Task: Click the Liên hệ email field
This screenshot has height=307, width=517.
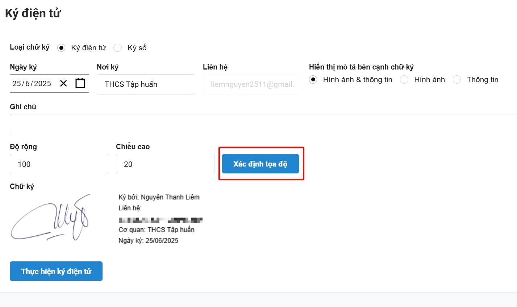Action: (252, 84)
